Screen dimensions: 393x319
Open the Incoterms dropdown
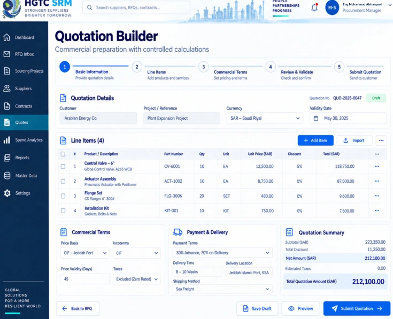click(x=136, y=253)
